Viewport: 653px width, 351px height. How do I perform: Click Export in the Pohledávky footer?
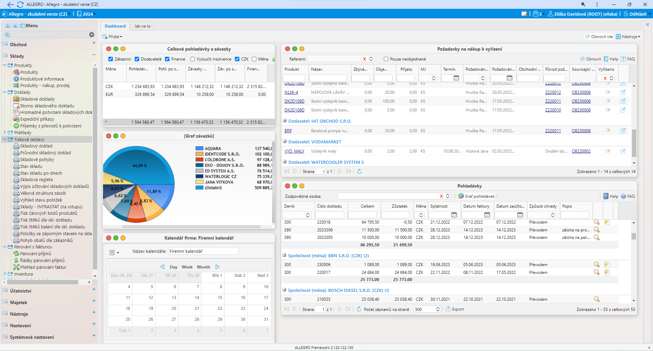455,309
